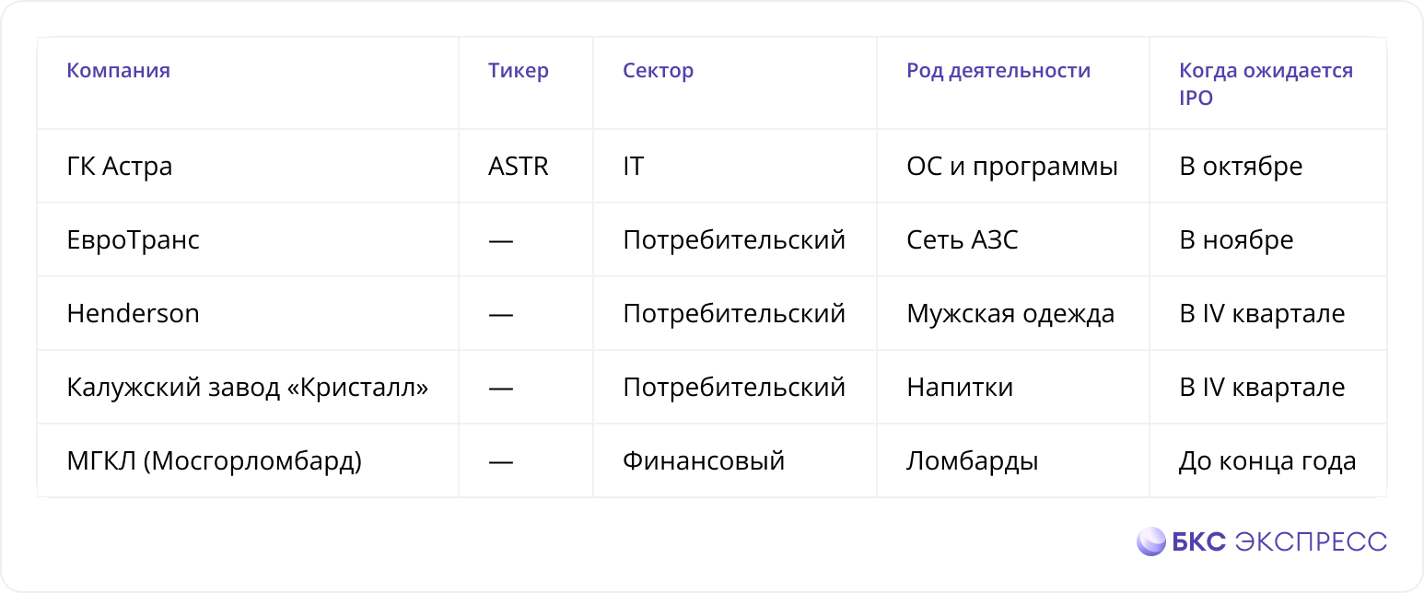Click the BCS Express sphere logo icon
Viewport: 1424px width, 593px height.
click(x=1151, y=541)
